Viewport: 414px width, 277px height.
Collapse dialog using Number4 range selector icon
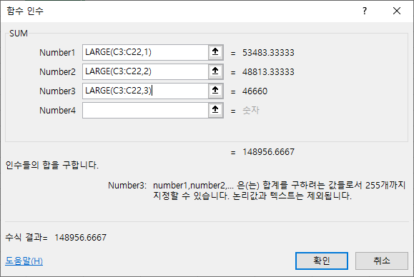(x=215, y=110)
